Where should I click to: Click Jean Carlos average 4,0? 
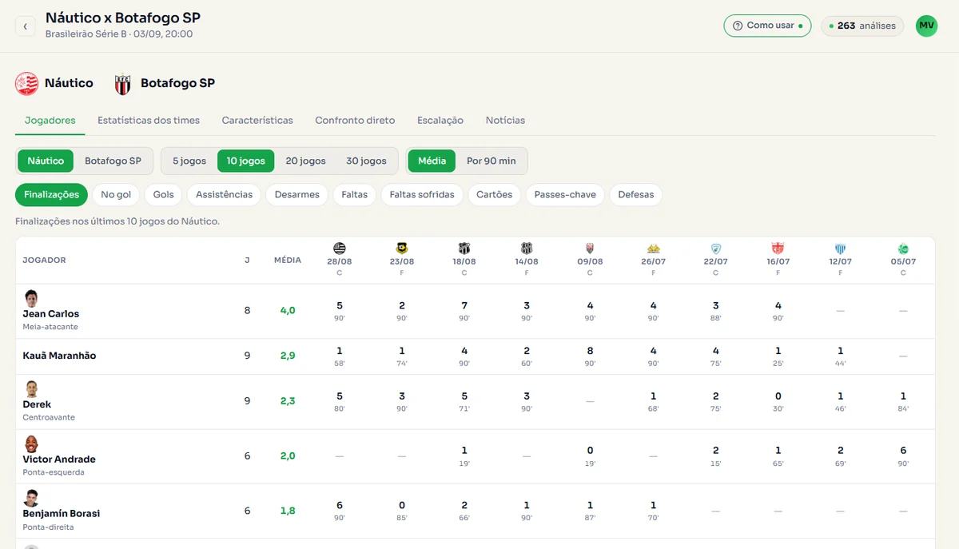point(288,311)
